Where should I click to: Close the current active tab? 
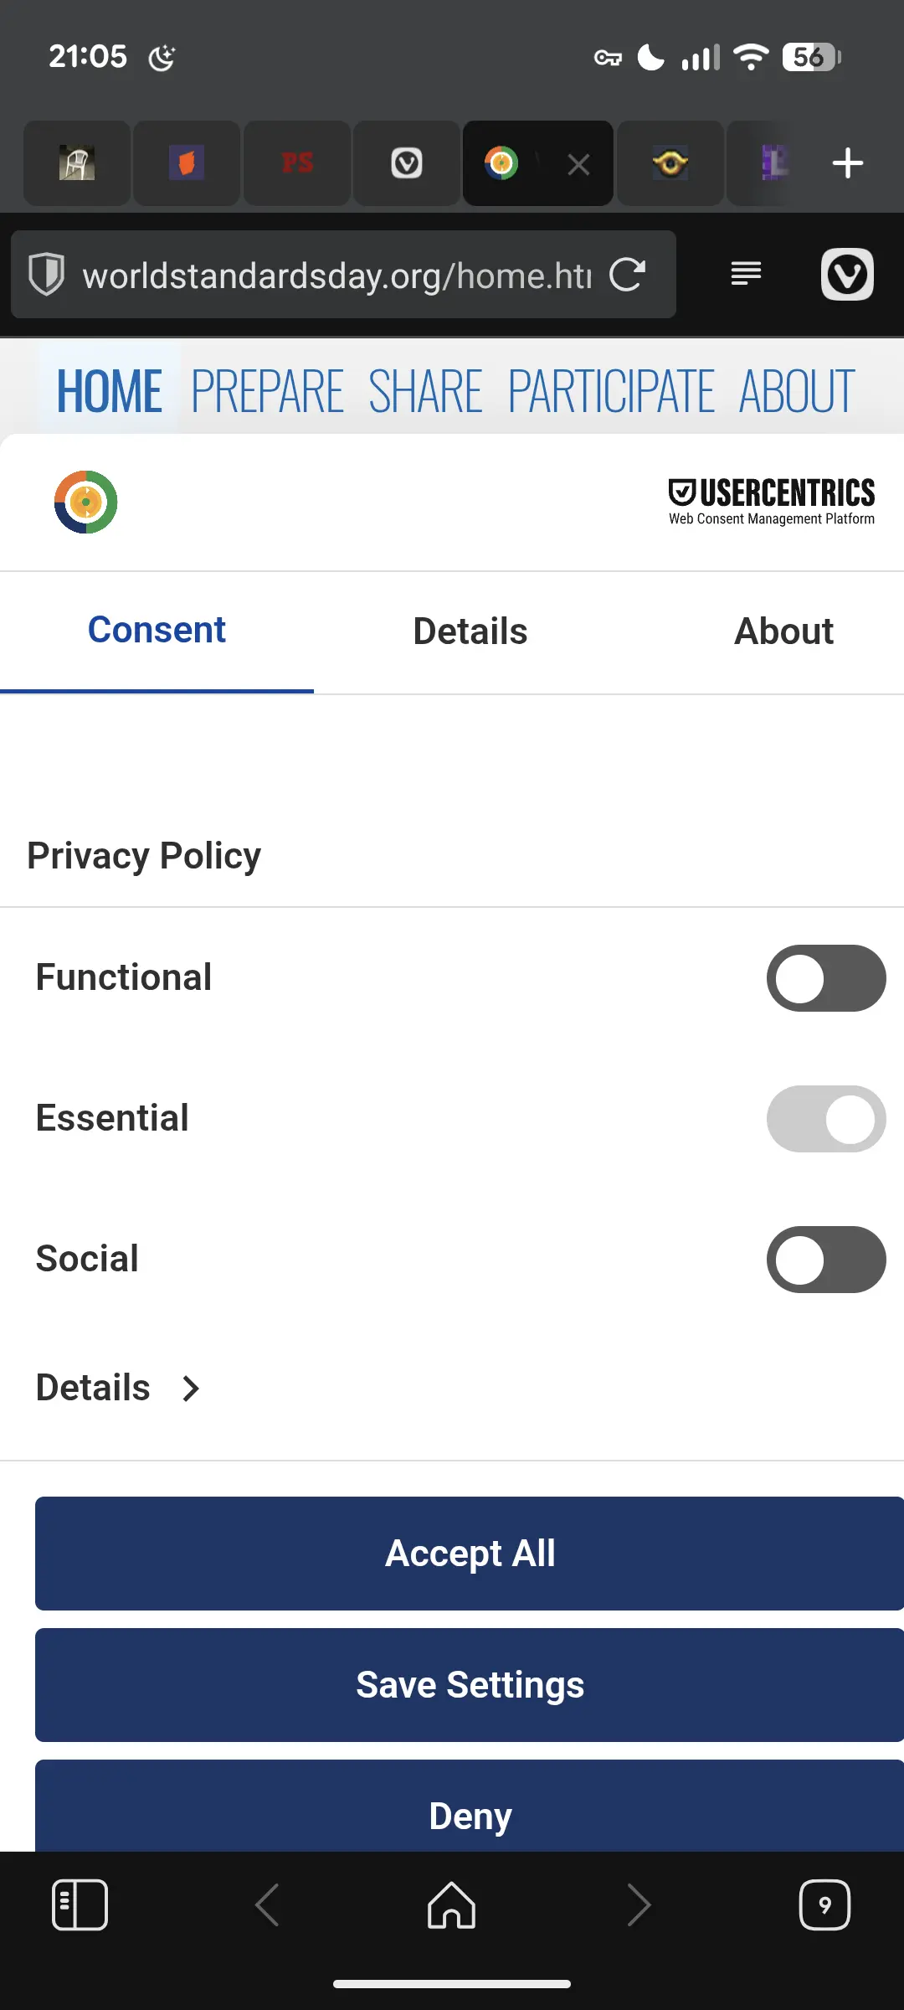pyautogui.click(x=578, y=164)
